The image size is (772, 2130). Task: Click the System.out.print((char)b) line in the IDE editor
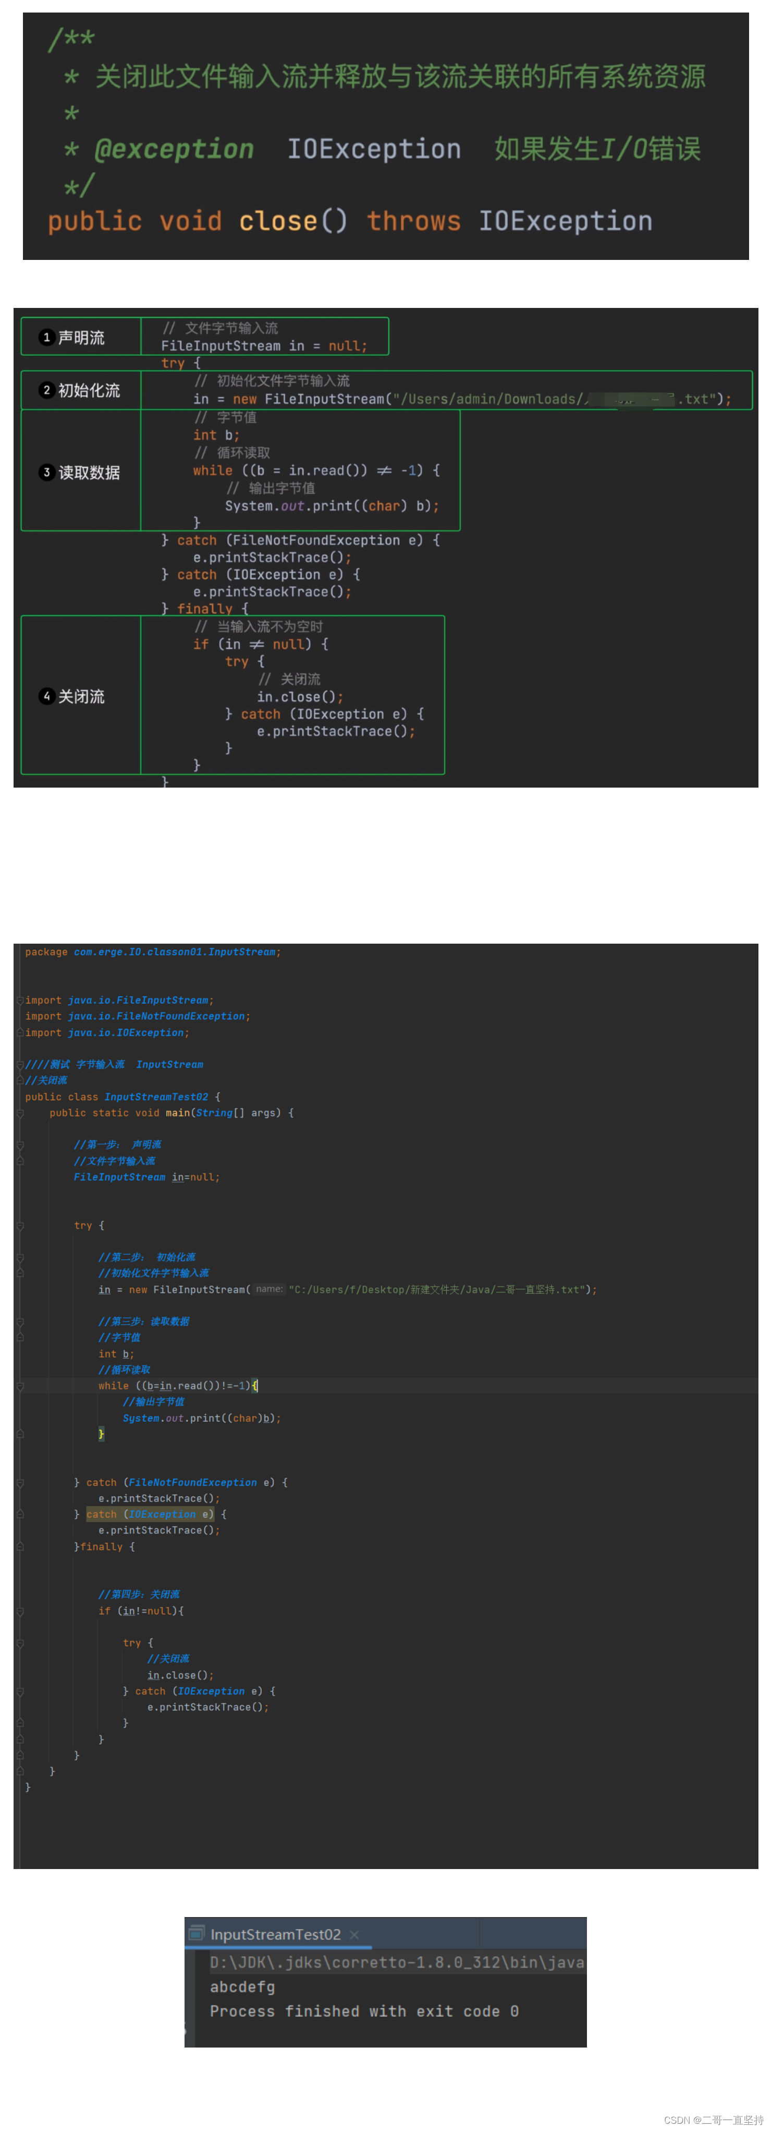tap(201, 1417)
